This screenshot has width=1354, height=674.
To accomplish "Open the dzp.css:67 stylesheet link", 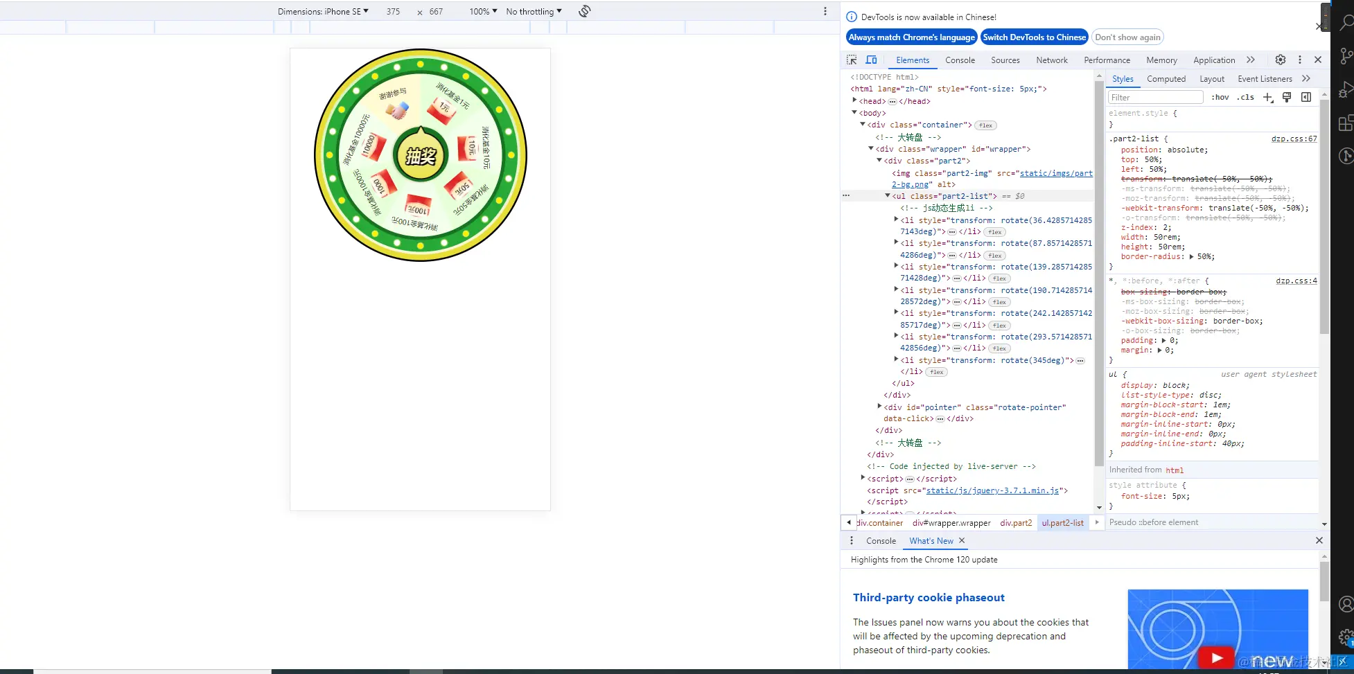I will pos(1294,139).
